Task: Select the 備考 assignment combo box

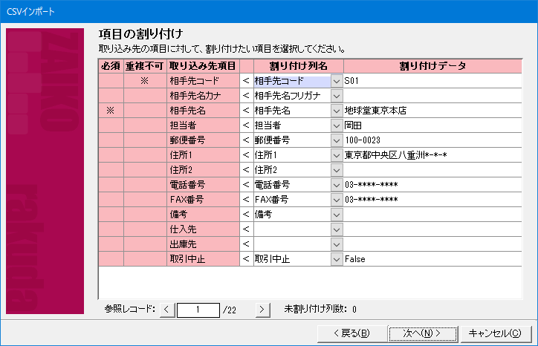Action: (291, 215)
